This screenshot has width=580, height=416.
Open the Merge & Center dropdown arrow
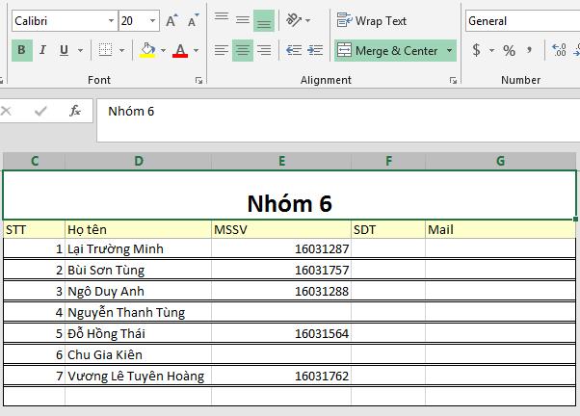[x=449, y=50]
